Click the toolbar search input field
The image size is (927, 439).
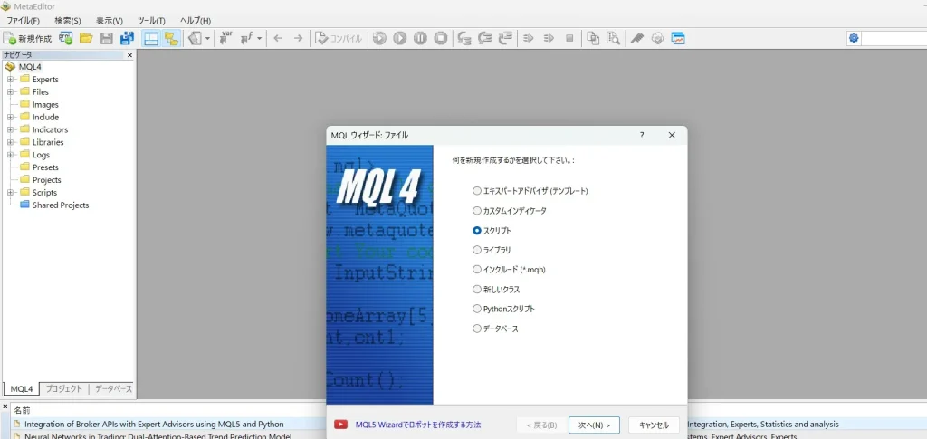click(x=894, y=38)
